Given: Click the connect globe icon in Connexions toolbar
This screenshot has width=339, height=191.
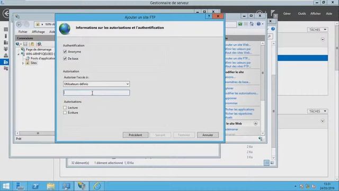Looking at the screenshot, I should (17, 44).
